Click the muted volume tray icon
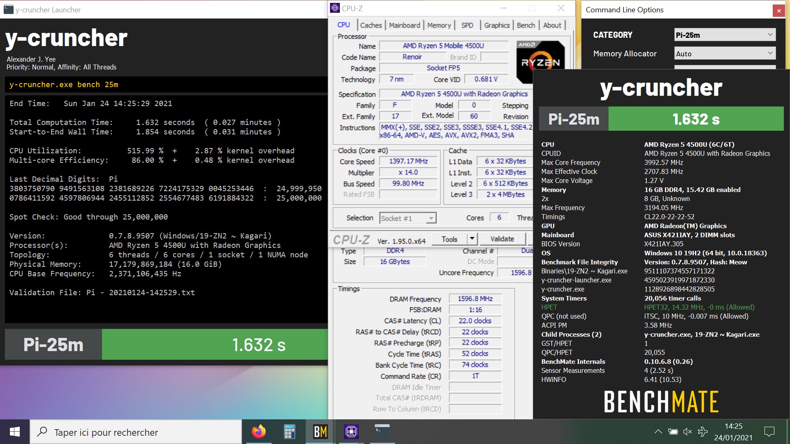Image resolution: width=790 pixels, height=444 pixels. coord(688,432)
